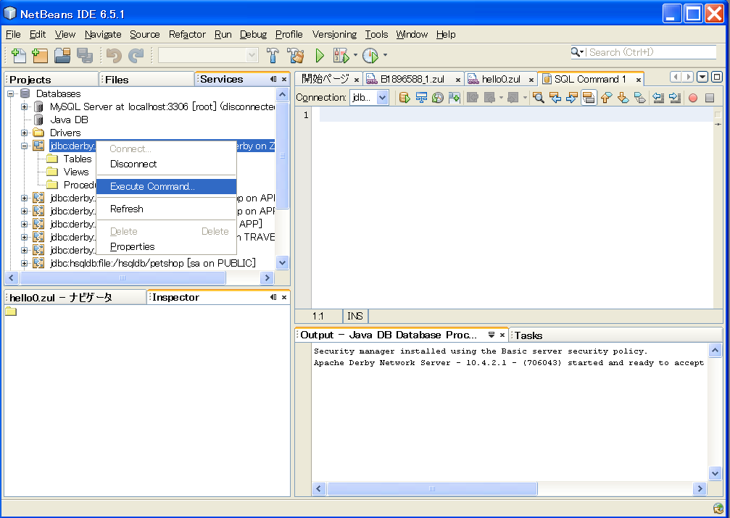Toggle the highlight search button in SQL toolbar
The height and width of the screenshot is (518, 730).
(589, 98)
